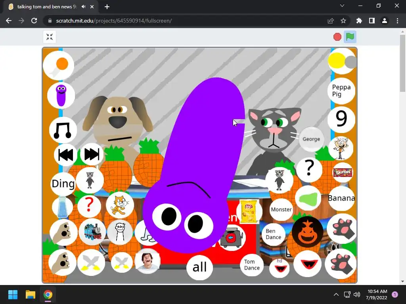
Task: Click the Monster button
Action: 281,209
